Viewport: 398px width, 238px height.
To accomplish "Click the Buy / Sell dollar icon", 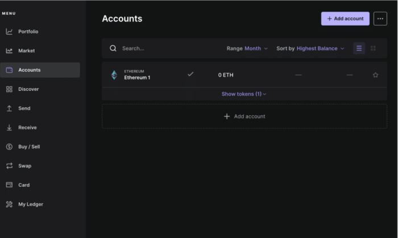I will point(9,147).
